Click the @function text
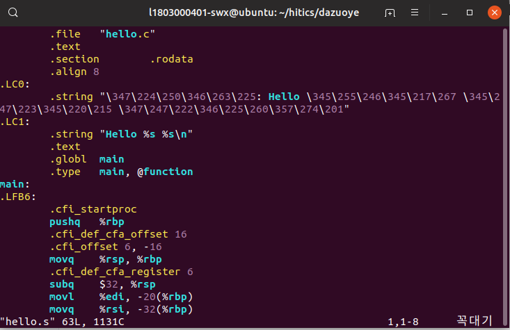This screenshot has height=330, width=510. [165, 172]
